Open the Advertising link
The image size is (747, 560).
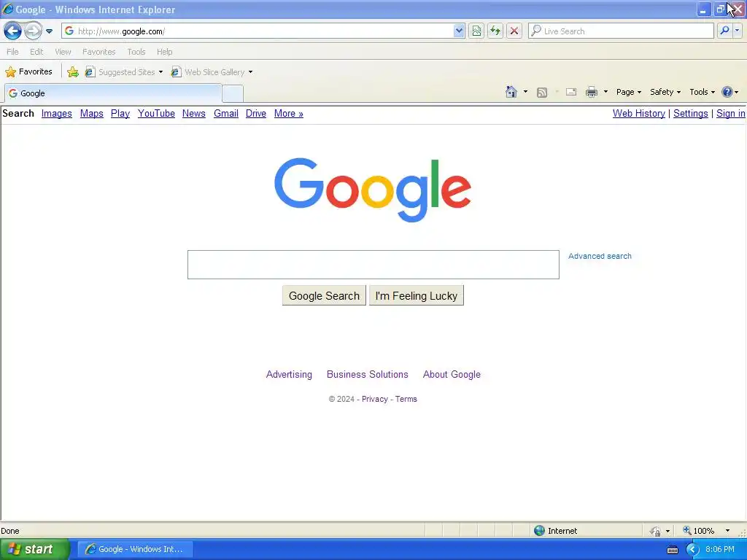289,374
